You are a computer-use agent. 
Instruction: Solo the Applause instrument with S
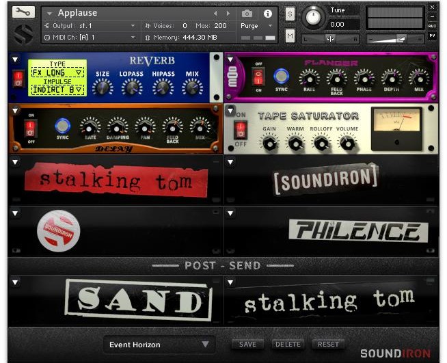(290, 14)
